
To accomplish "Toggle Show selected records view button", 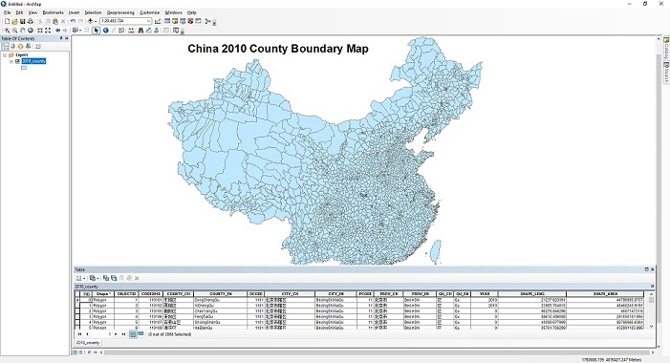I will click(x=140, y=334).
